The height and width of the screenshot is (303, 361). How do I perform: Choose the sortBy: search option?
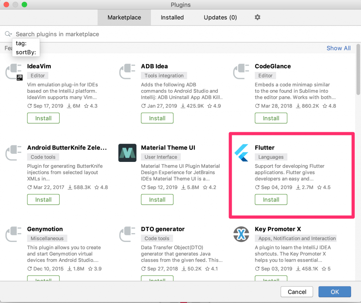pyautogui.click(x=26, y=52)
